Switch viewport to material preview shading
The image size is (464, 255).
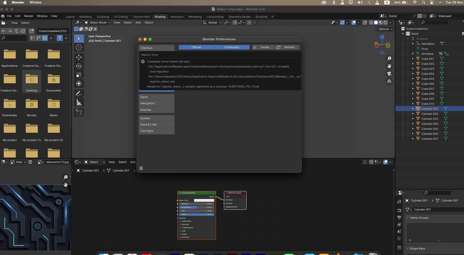(x=381, y=22)
